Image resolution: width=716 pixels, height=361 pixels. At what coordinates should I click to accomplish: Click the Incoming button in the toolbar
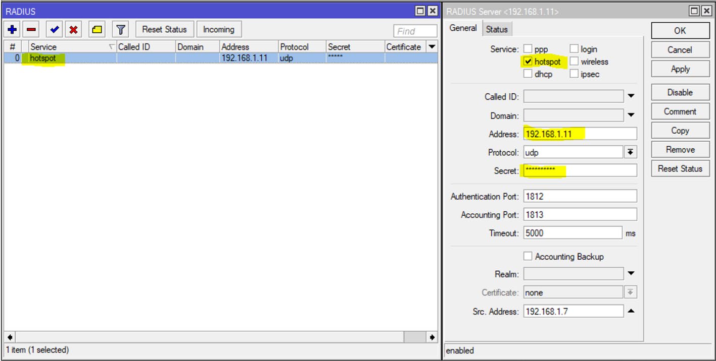[x=218, y=30]
